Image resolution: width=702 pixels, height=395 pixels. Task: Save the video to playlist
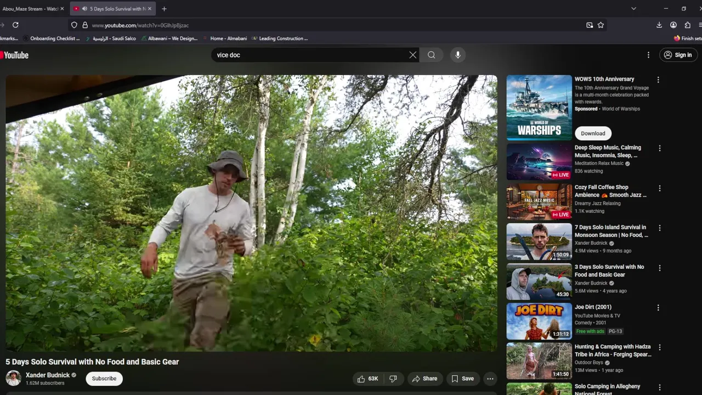pos(462,379)
